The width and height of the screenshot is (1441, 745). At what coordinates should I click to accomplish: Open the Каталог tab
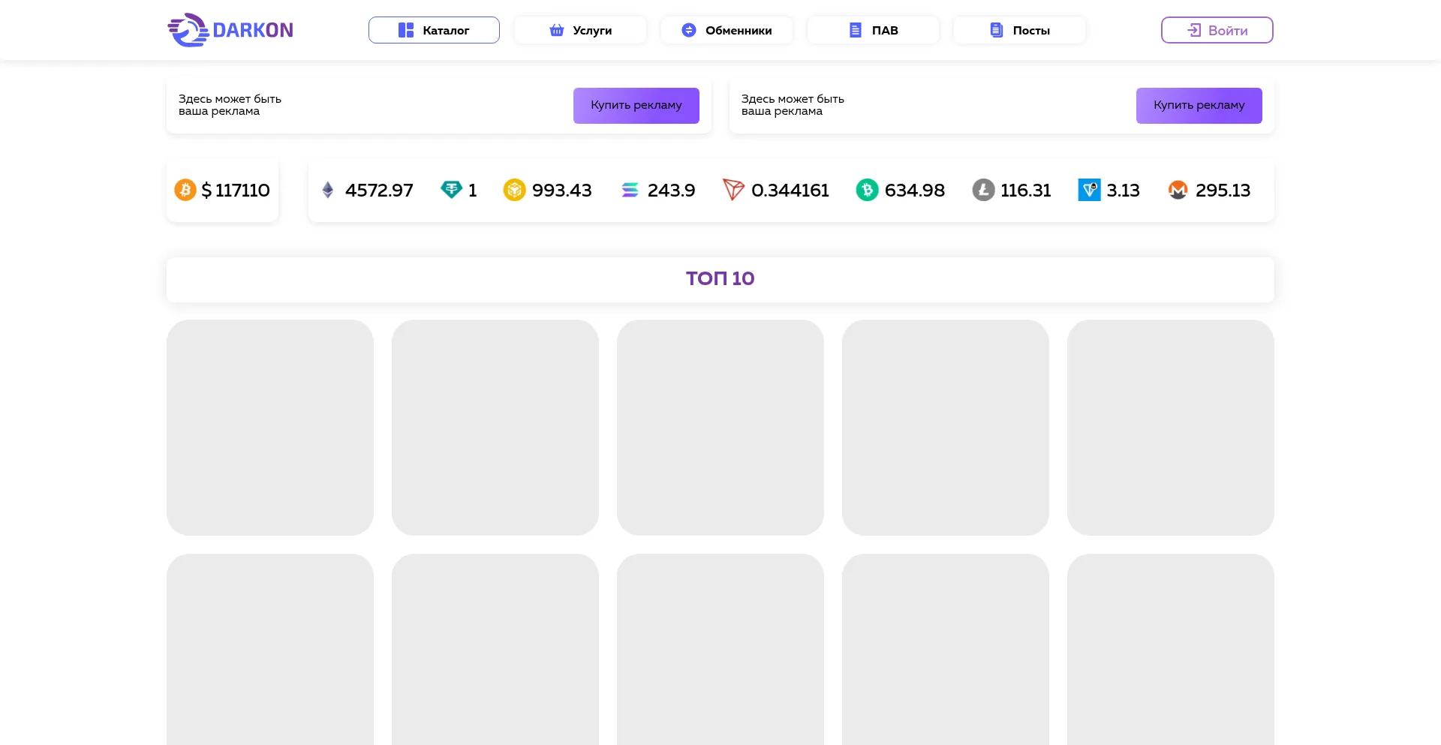coord(434,30)
